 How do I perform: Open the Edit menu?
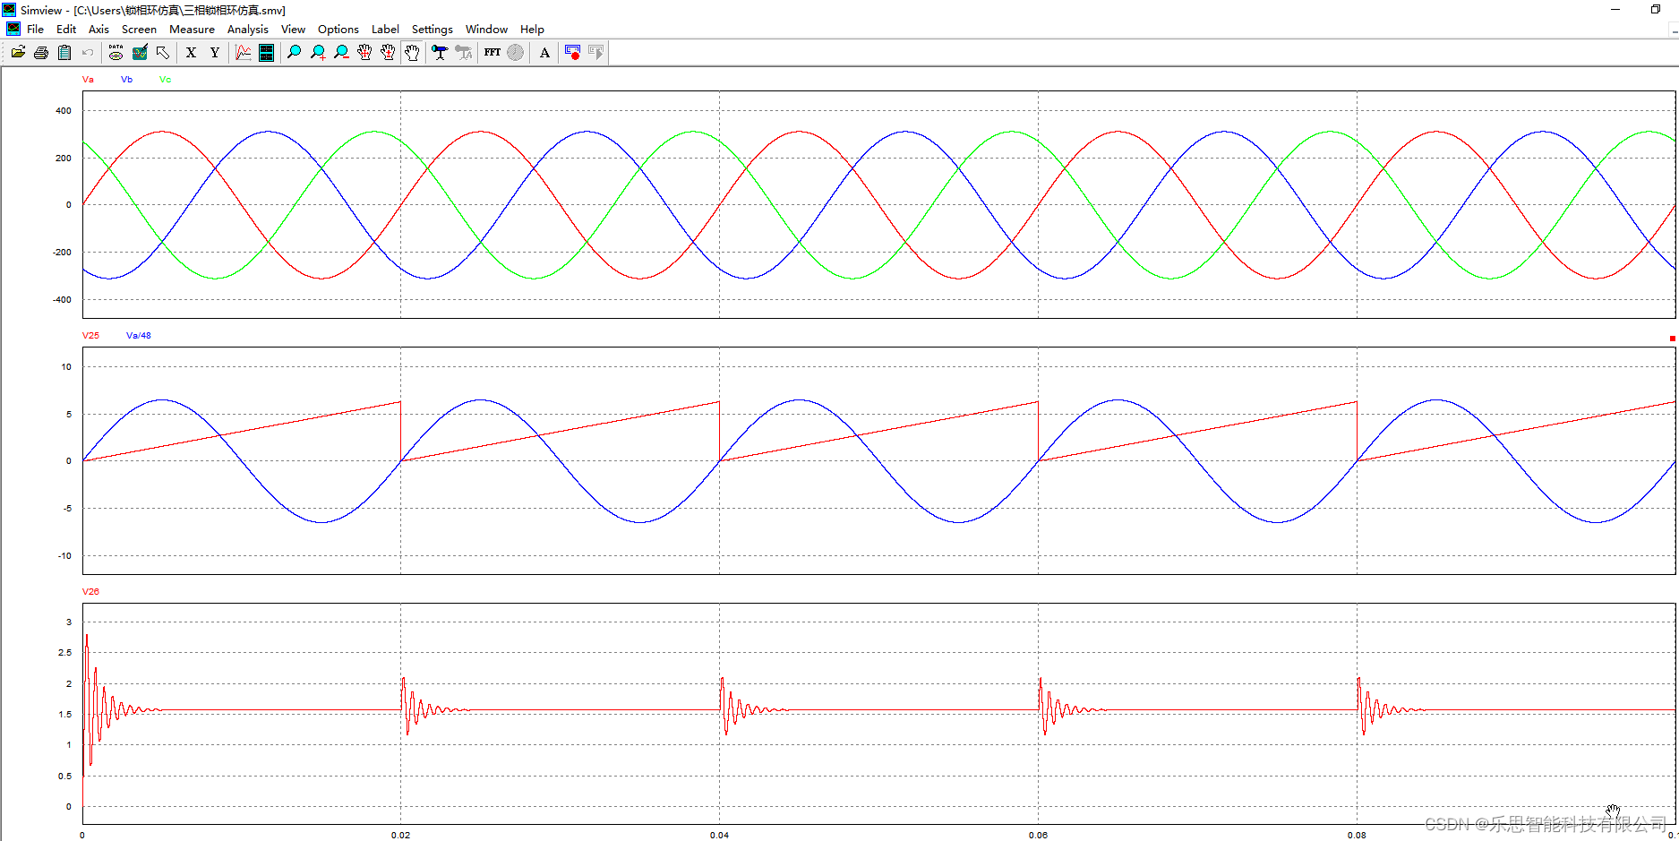[66, 30]
